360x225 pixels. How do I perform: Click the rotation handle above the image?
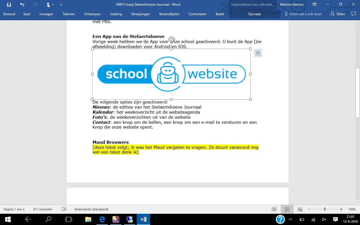(172, 39)
